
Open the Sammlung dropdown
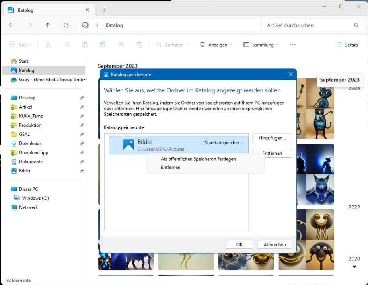tap(261, 45)
